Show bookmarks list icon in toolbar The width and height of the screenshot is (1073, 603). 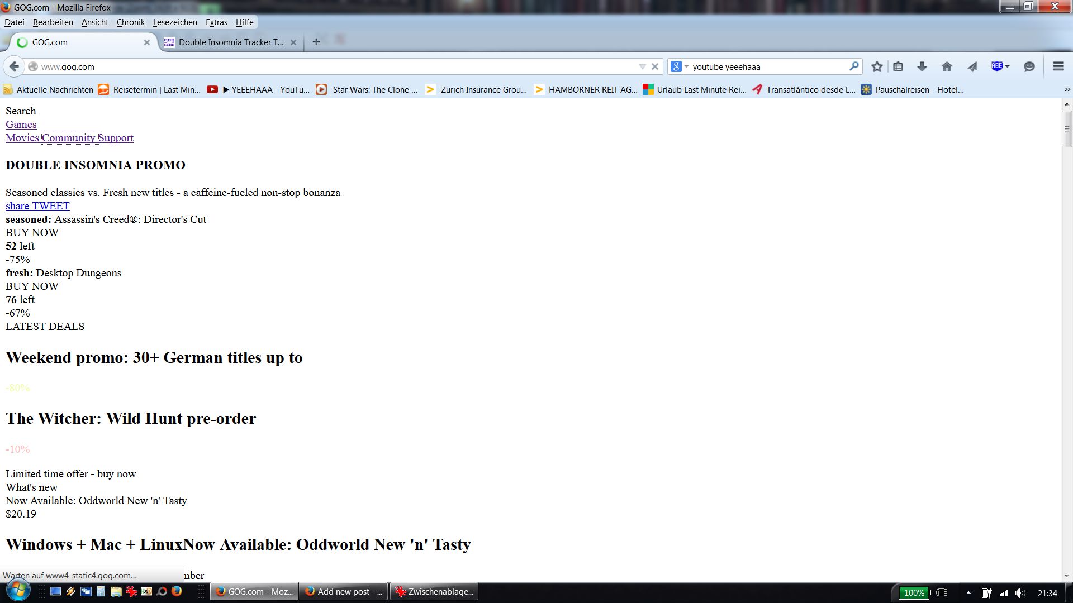point(898,66)
